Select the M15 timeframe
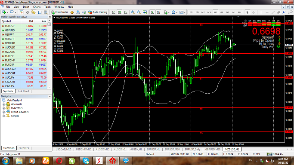Viewport: 294px width, 165px height. coord(203,12)
